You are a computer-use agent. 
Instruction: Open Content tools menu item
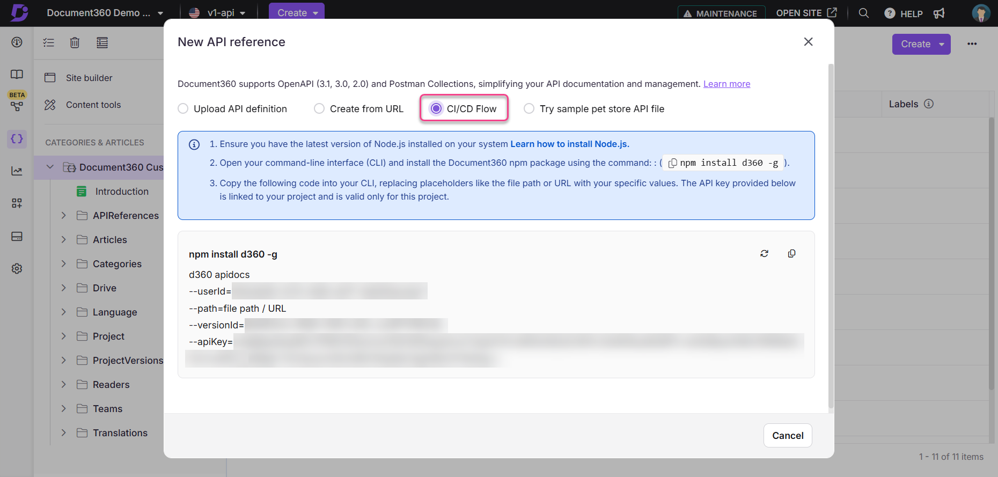[93, 105]
